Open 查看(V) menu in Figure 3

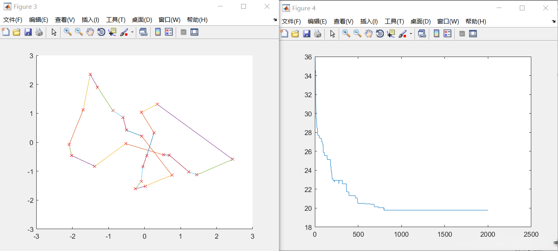65,20
